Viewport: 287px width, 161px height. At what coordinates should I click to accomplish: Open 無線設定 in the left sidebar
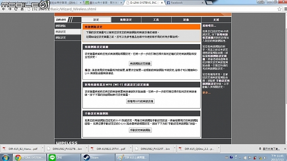(68, 32)
